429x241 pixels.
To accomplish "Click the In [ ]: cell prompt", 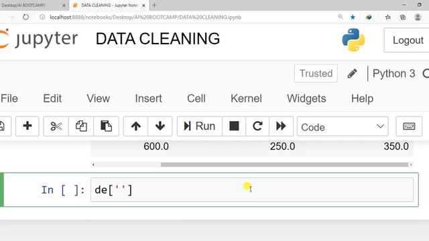I will [63, 189].
